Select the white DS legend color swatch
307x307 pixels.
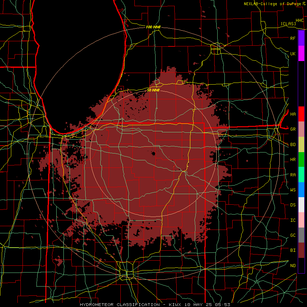coord(301,205)
